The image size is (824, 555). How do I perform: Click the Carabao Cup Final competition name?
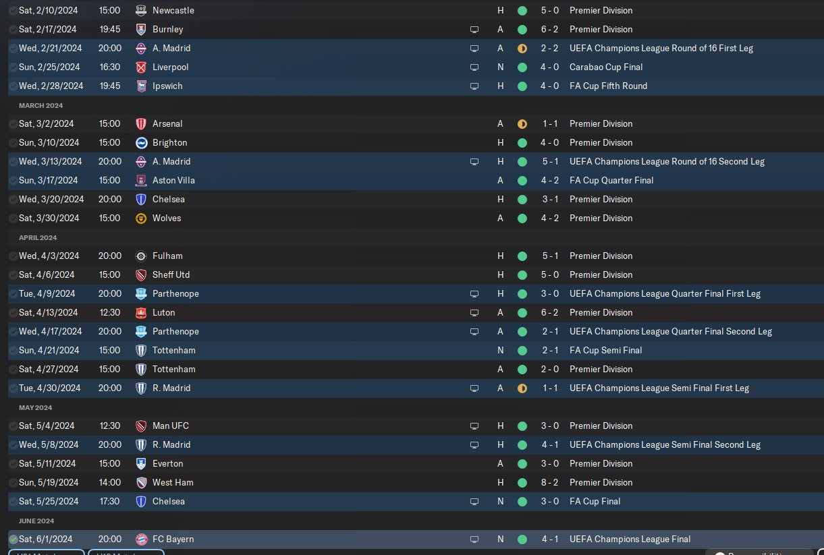click(x=606, y=67)
